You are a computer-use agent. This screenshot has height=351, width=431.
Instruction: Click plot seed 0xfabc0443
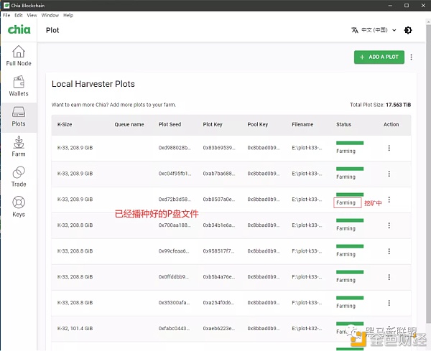[x=174, y=329]
